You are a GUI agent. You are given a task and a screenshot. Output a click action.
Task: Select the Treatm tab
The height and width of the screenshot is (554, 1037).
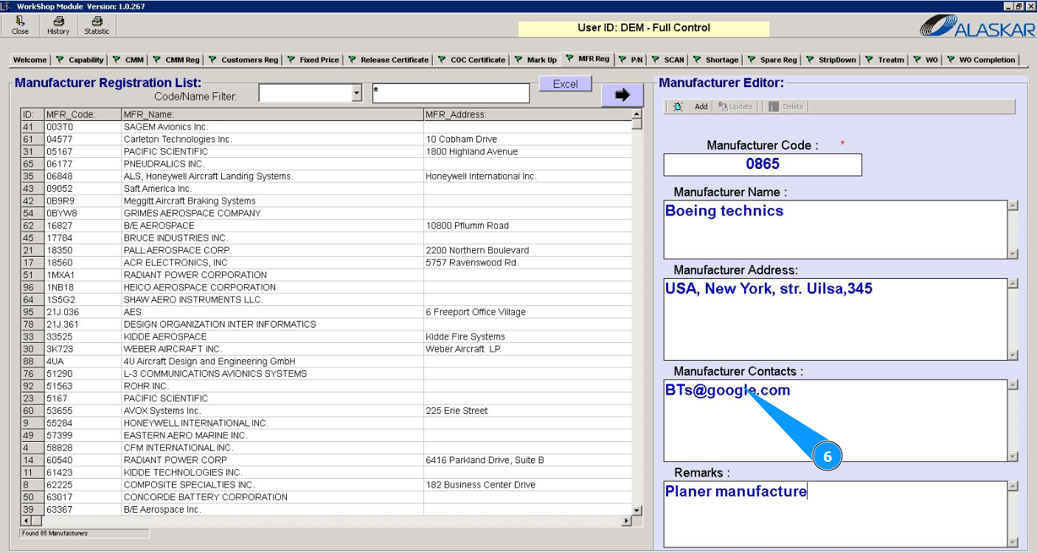(x=886, y=60)
